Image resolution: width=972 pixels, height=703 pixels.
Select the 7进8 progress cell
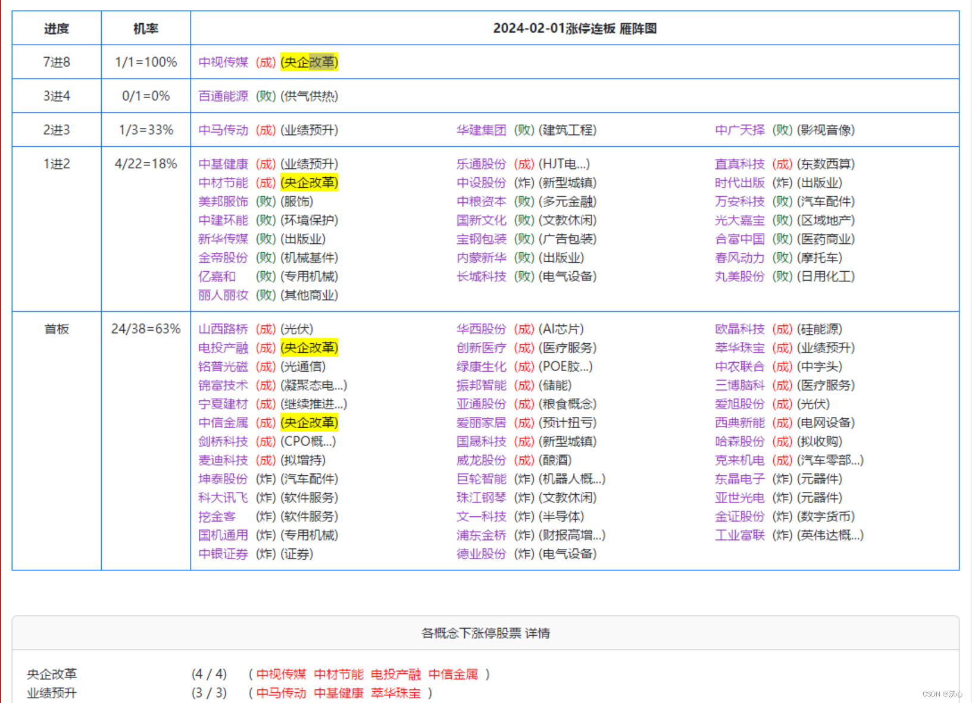57,62
